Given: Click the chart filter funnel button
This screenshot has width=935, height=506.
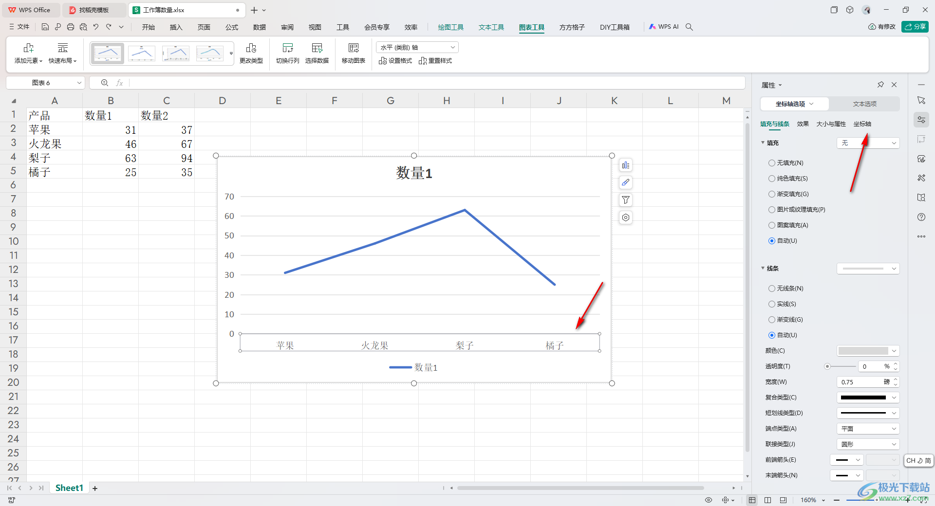Looking at the screenshot, I should [x=626, y=200].
